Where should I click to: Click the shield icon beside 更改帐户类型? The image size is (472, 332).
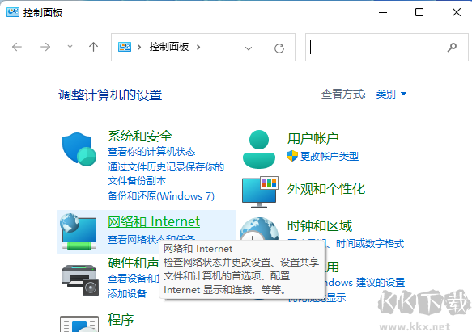click(292, 156)
